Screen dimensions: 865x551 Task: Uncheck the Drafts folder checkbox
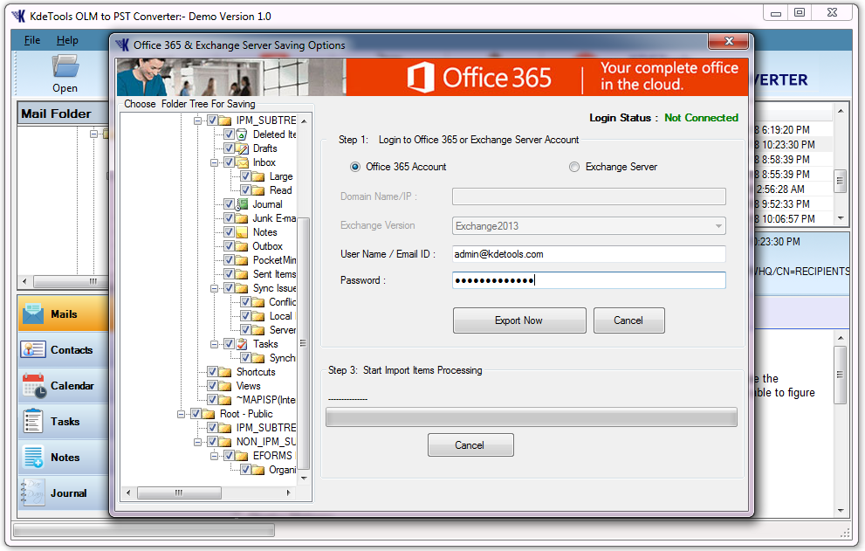[x=229, y=148]
